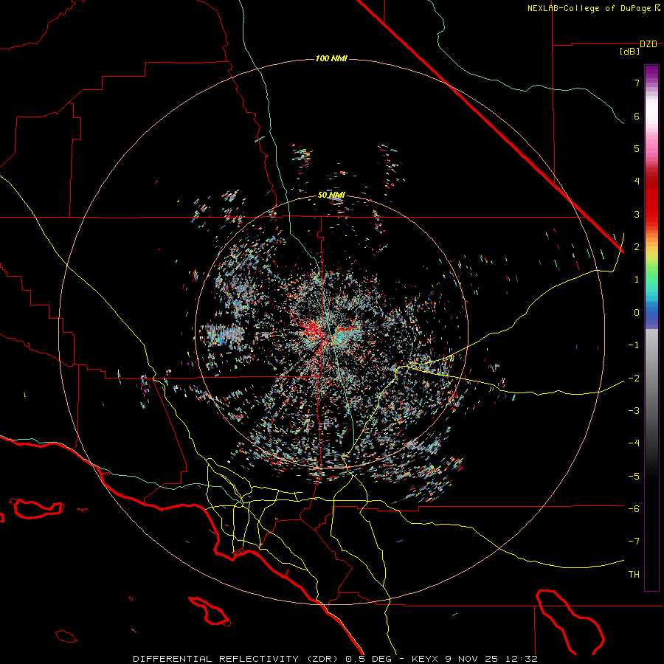Click the 2 value on color scale
This screenshot has height=664, width=664.
pyautogui.click(x=637, y=247)
